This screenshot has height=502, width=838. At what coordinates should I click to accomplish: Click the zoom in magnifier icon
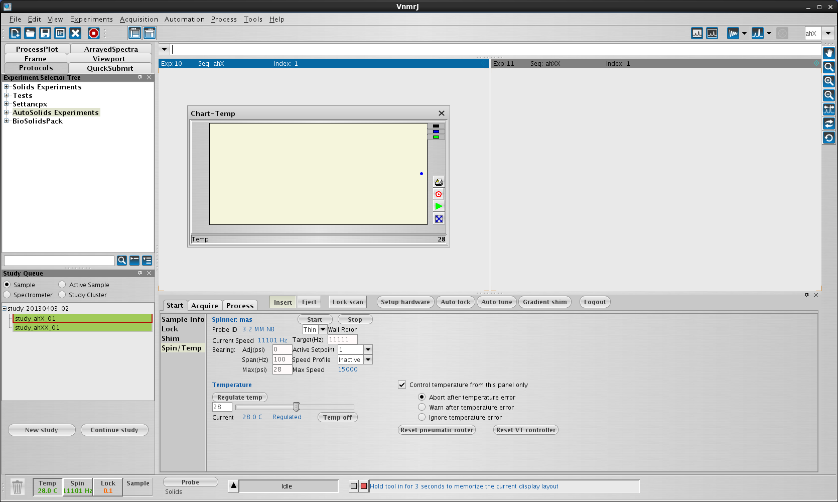(x=829, y=81)
